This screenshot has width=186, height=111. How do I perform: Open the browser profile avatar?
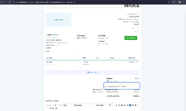coord(180,2)
